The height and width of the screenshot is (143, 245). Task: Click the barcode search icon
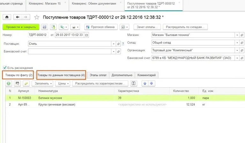click(18, 83)
